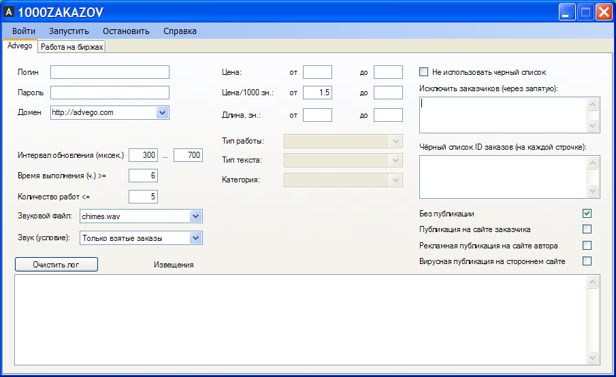Screen dimensions: 616x377
Task: Click down arrow of the log area scrollbar
Action: click(x=592, y=357)
